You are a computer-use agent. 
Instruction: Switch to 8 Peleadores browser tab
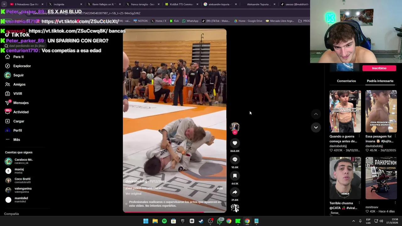point(27,4)
